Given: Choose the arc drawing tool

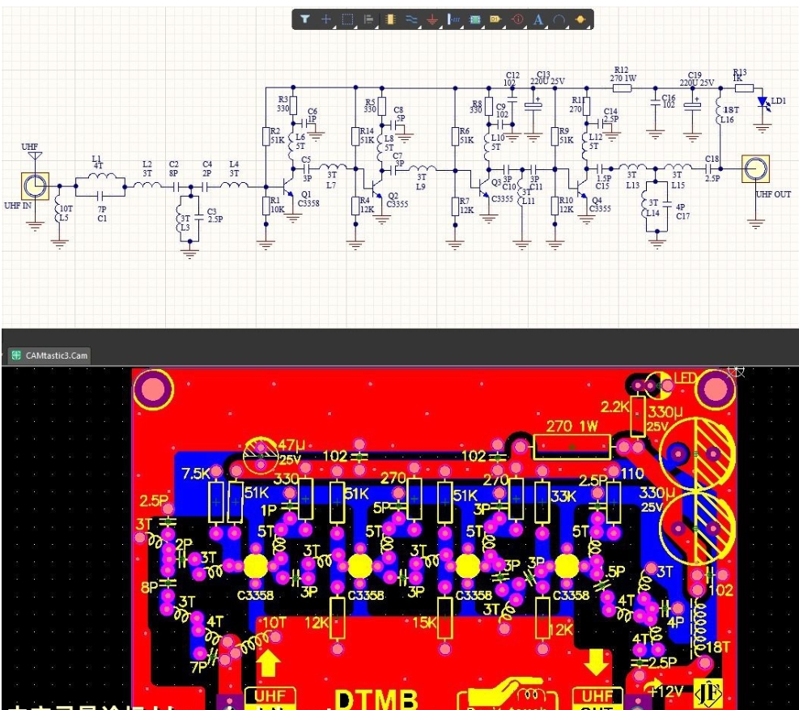Looking at the screenshot, I should point(559,19).
